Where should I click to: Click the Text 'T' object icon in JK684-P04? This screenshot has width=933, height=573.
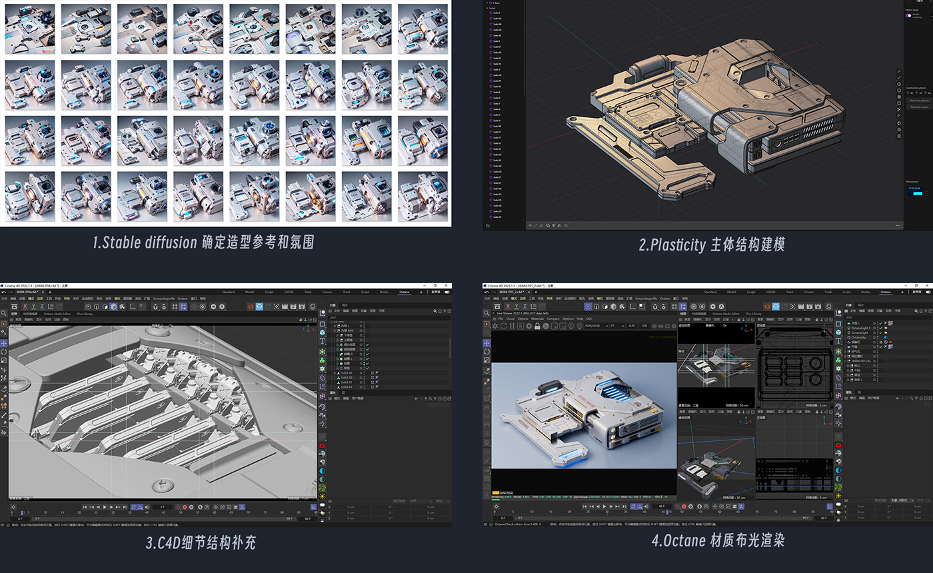coord(323,342)
